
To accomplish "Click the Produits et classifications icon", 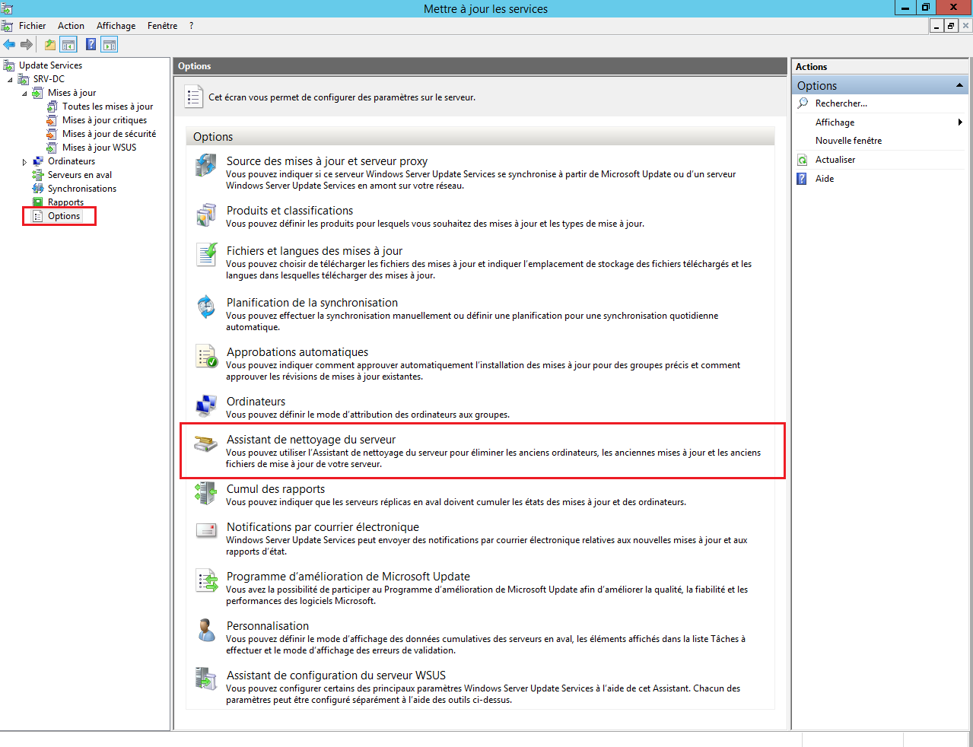I will [x=206, y=215].
